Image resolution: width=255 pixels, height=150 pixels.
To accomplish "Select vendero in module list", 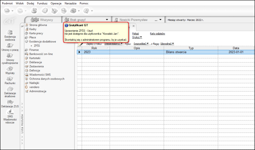I will [34, 87].
